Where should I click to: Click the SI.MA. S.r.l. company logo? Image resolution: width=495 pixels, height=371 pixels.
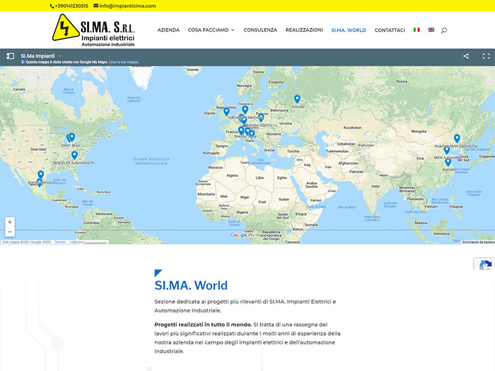tap(94, 30)
